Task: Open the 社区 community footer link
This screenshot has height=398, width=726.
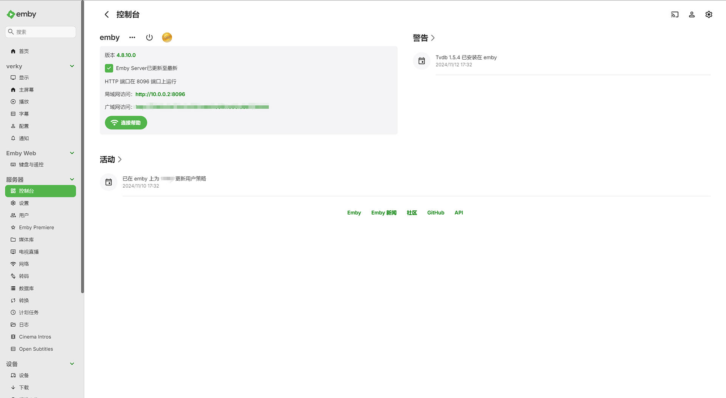Action: click(412, 213)
